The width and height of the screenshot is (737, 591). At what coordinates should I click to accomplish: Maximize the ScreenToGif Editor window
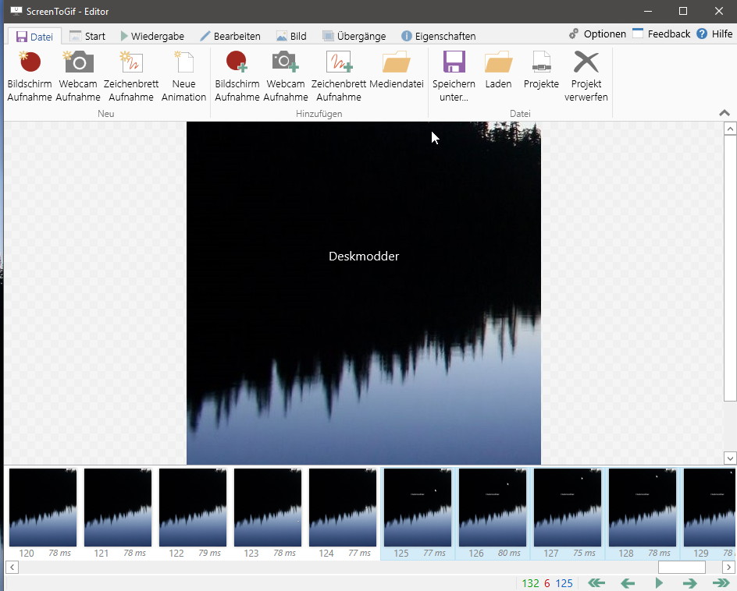(683, 11)
